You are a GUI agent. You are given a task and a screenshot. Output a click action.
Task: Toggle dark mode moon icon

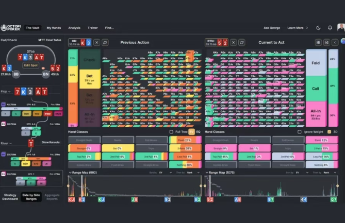click(318, 28)
